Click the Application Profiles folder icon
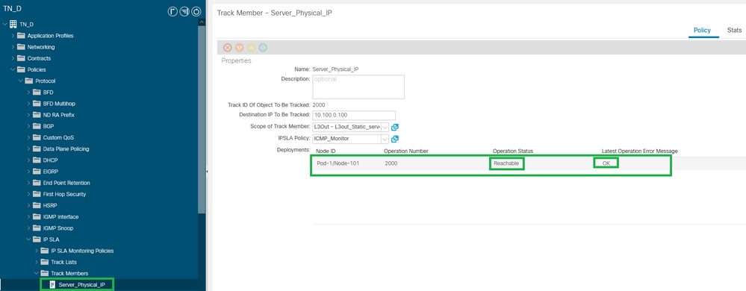Viewport: 746px width, 291px height. [x=21, y=36]
